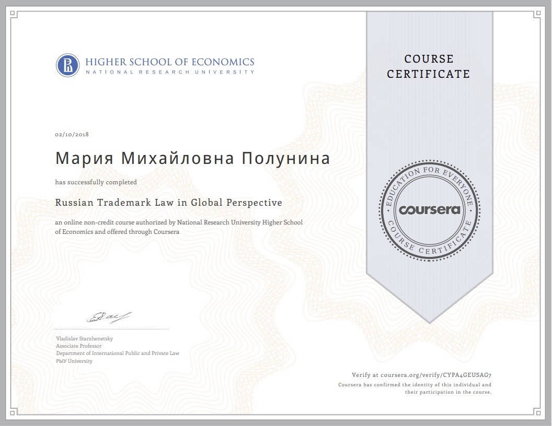Click the name Vladislav Starzhenetsky
This screenshot has width=552, height=426.
click(84, 338)
